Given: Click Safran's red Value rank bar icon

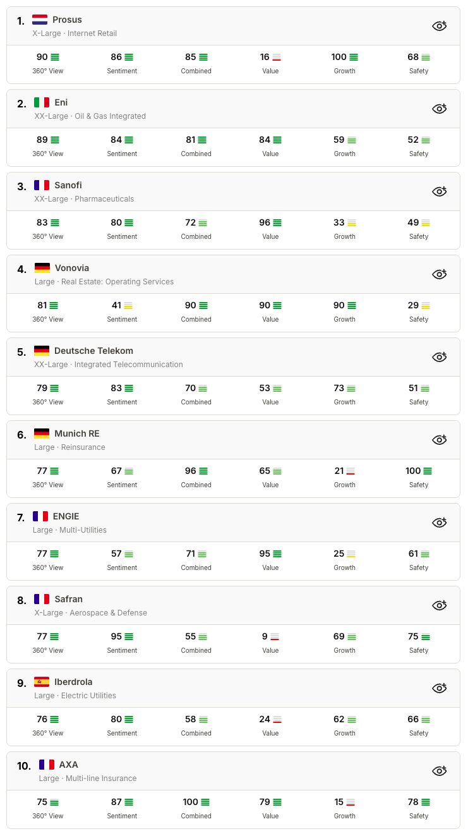Looking at the screenshot, I should click(x=275, y=636).
